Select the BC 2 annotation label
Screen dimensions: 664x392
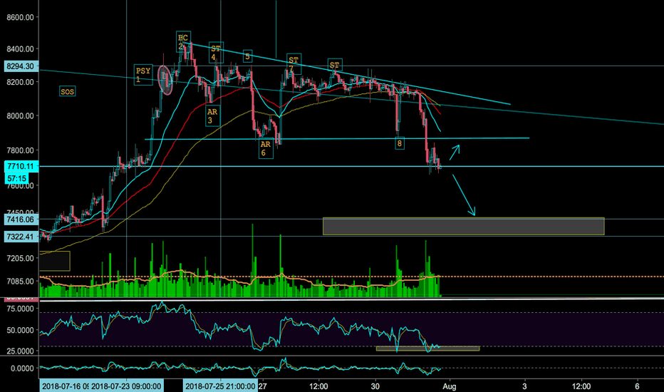(183, 41)
